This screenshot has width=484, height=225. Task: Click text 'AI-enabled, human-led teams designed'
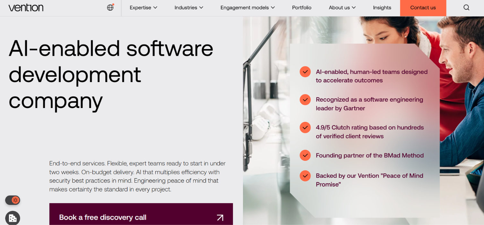pos(372,72)
